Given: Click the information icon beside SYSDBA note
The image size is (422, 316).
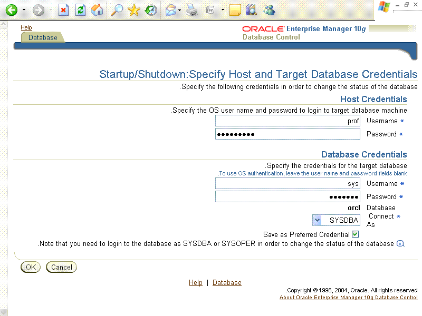Looking at the screenshot, I should point(400,243).
